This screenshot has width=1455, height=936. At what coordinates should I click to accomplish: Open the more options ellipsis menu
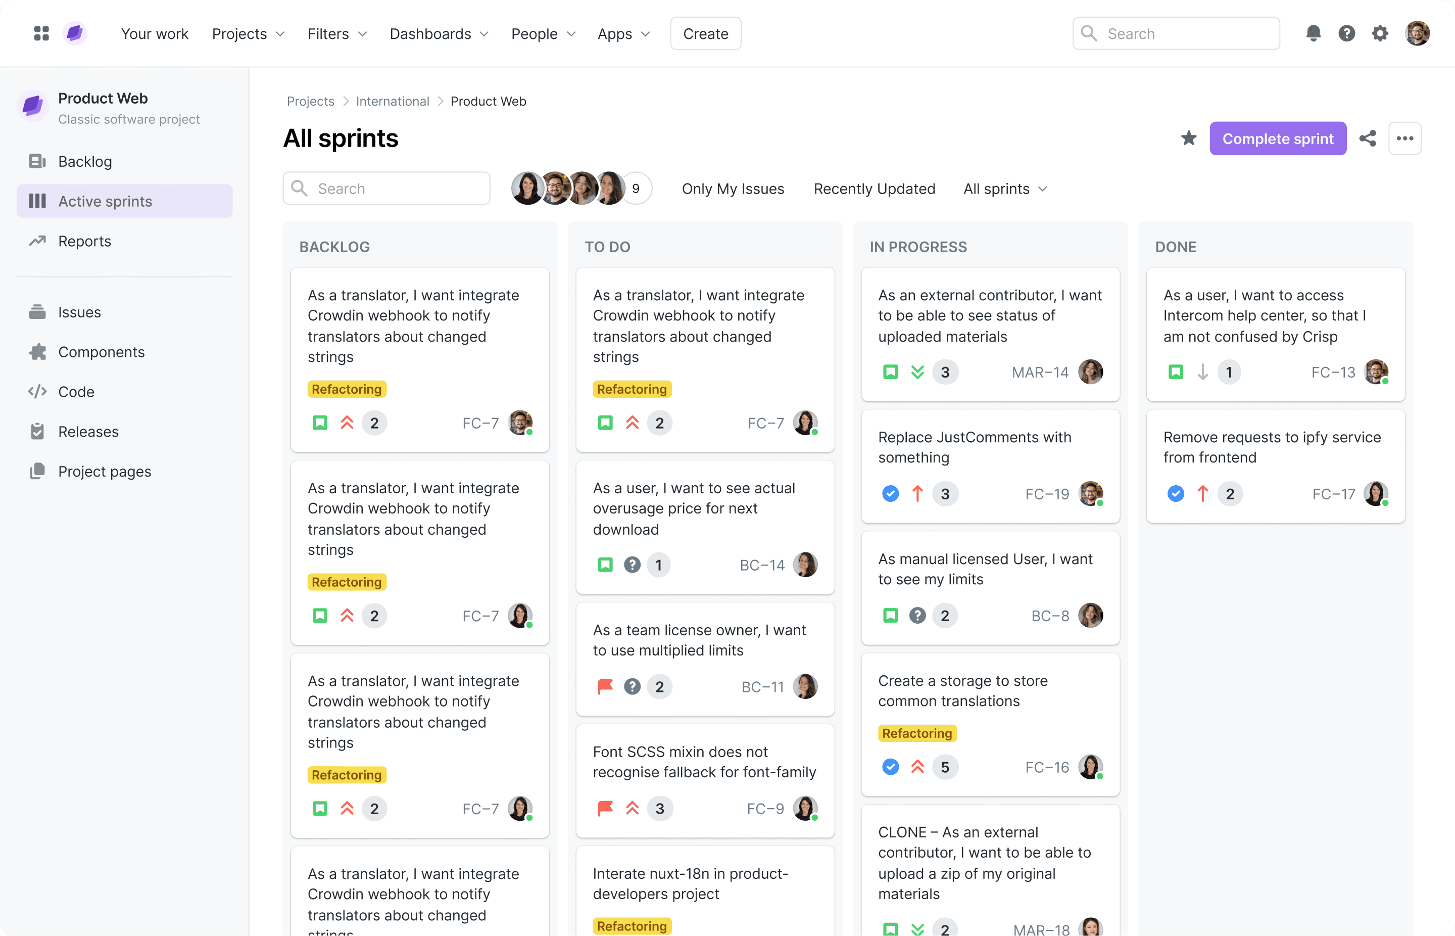(x=1404, y=138)
